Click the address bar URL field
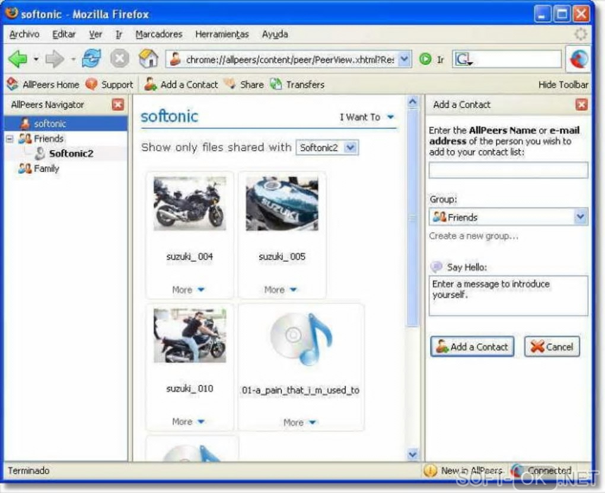Image resolution: width=605 pixels, height=493 pixels. point(289,60)
